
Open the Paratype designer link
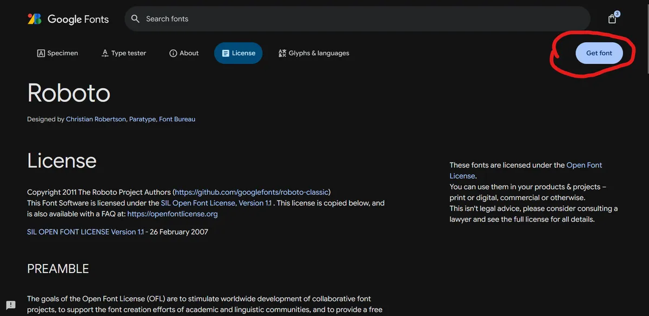click(143, 119)
